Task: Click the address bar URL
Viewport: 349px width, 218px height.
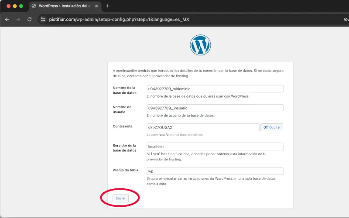Action: coord(119,19)
